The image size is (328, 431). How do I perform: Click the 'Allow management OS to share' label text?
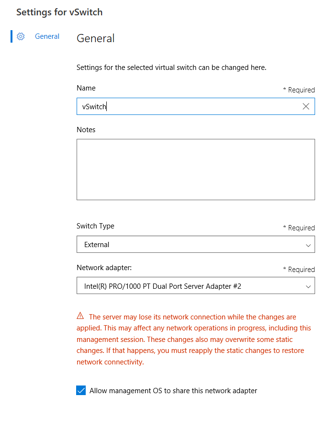click(x=173, y=391)
